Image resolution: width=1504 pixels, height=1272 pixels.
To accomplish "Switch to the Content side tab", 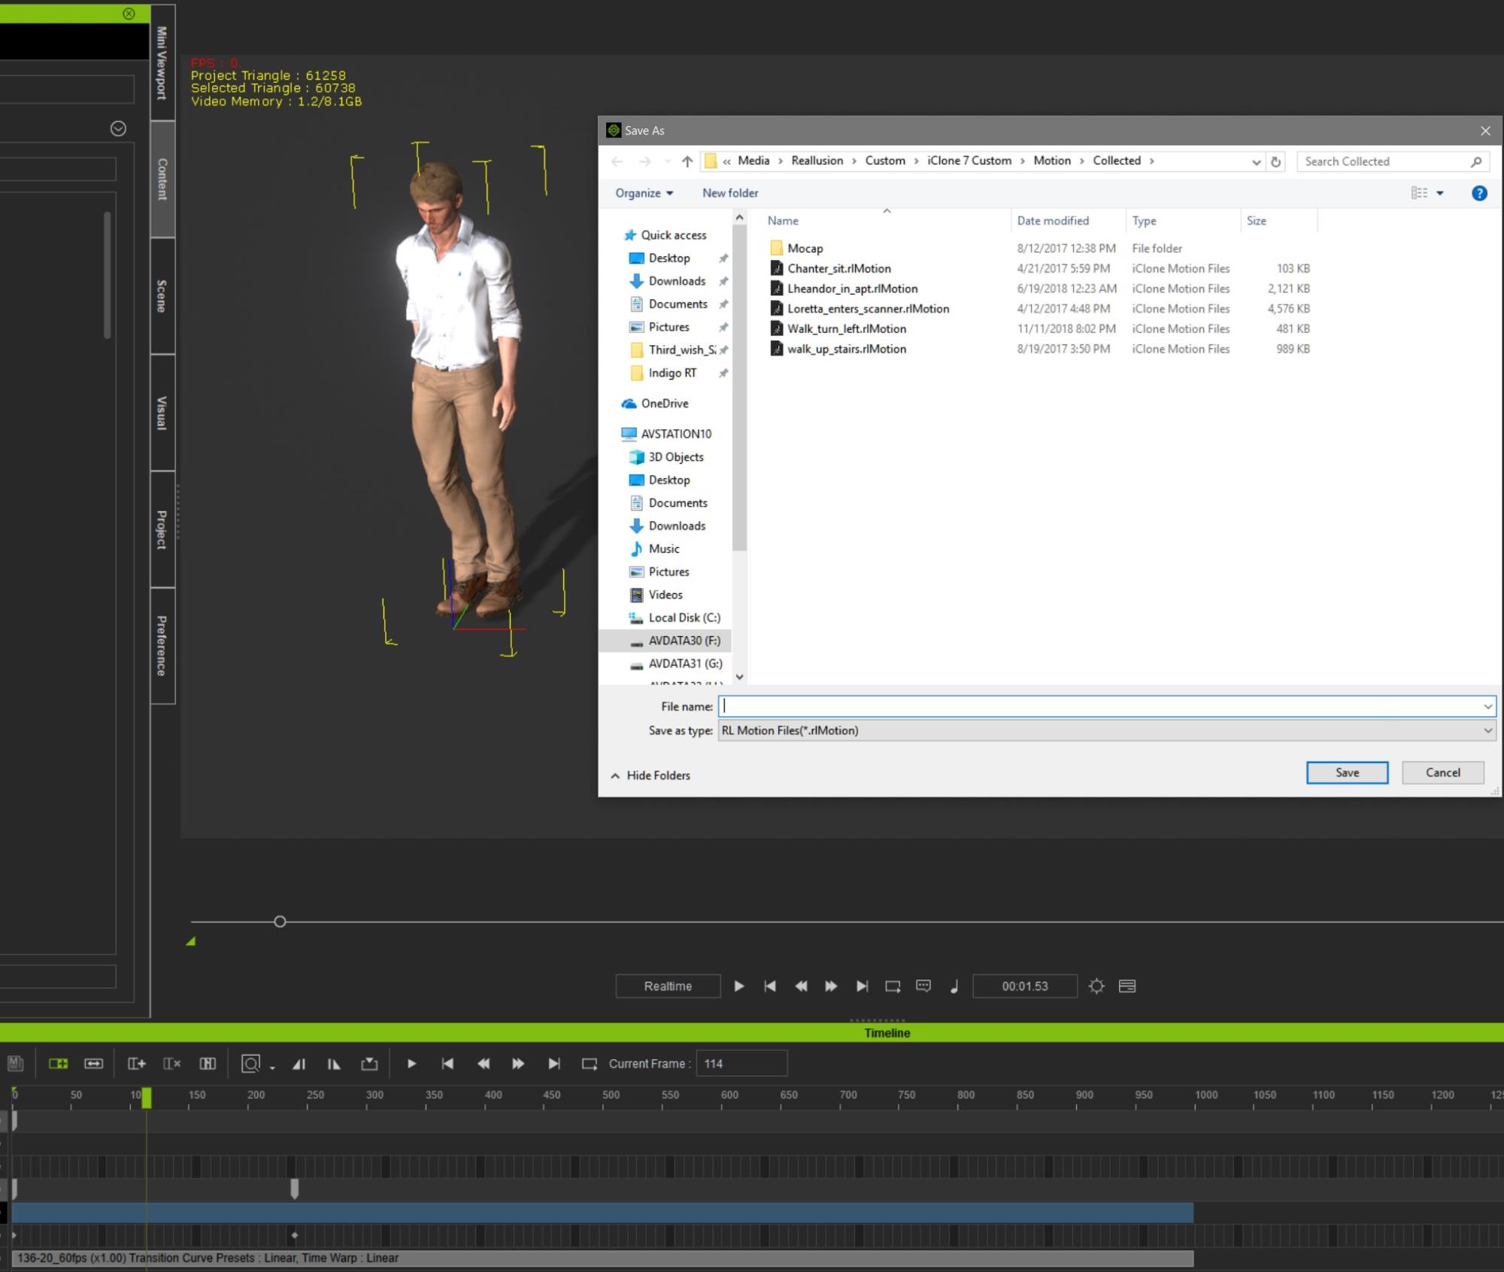I will [162, 179].
